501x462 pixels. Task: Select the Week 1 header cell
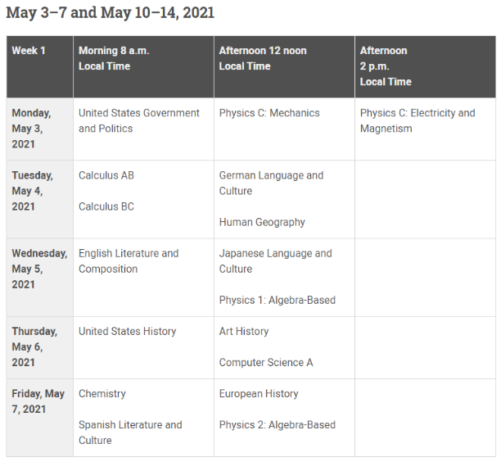(29, 51)
